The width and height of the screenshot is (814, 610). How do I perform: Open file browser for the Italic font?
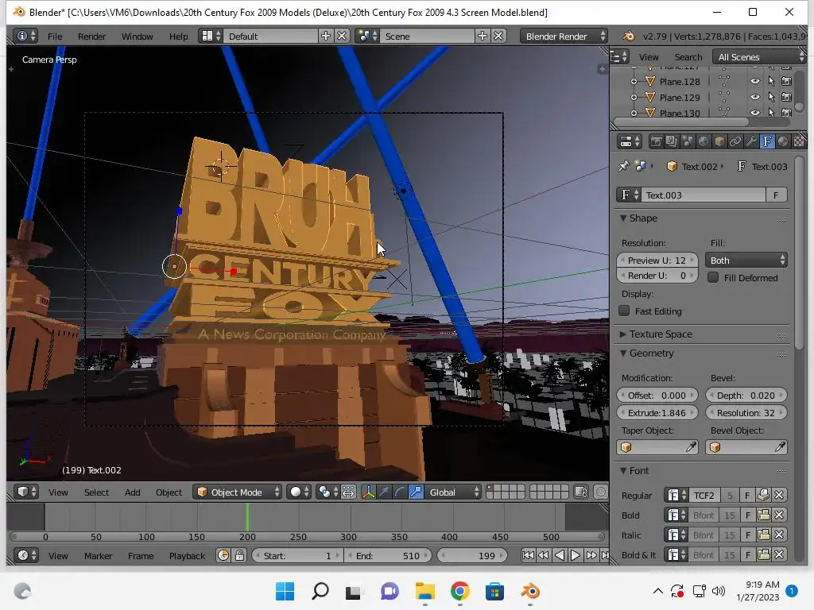(763, 535)
